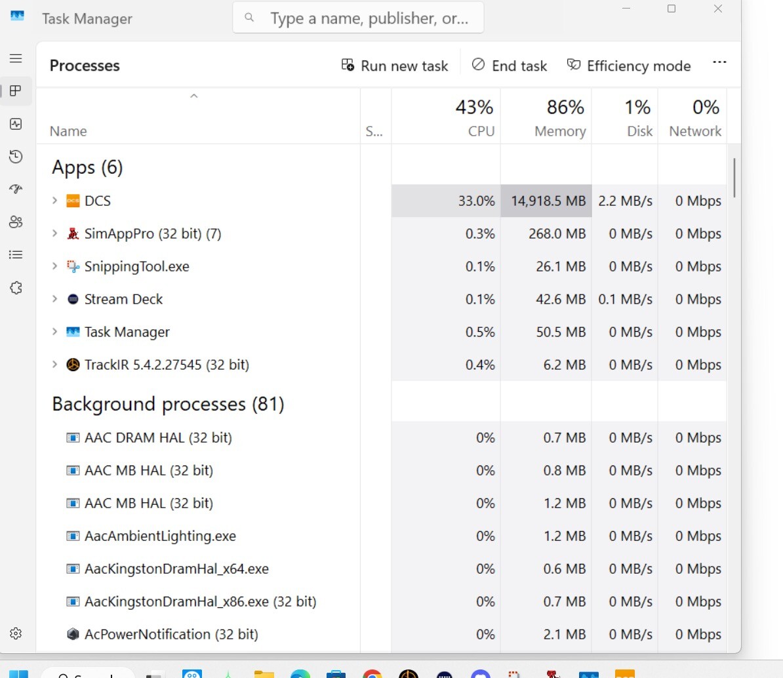Expand the DCS process group

54,201
